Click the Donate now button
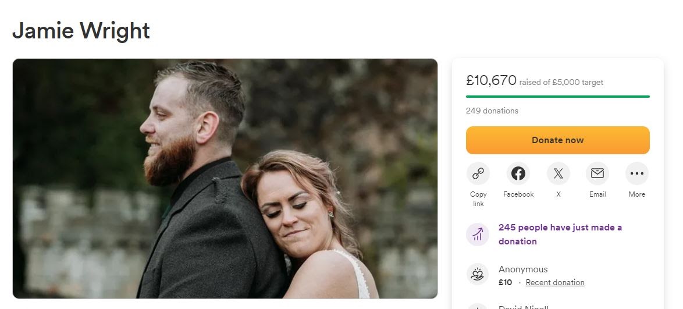Image resolution: width=683 pixels, height=309 pixels. 557,140
